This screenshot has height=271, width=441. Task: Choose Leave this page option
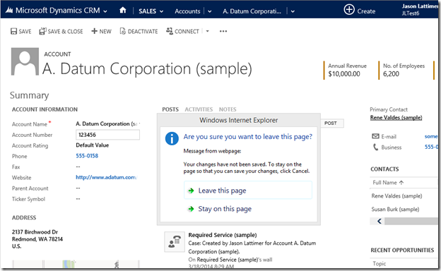pyautogui.click(x=248, y=191)
